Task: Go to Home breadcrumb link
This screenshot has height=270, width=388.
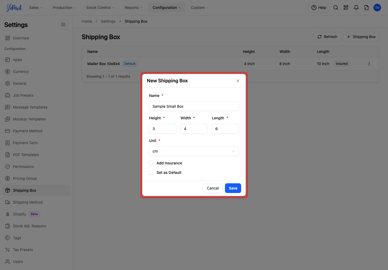Action: pos(87,21)
